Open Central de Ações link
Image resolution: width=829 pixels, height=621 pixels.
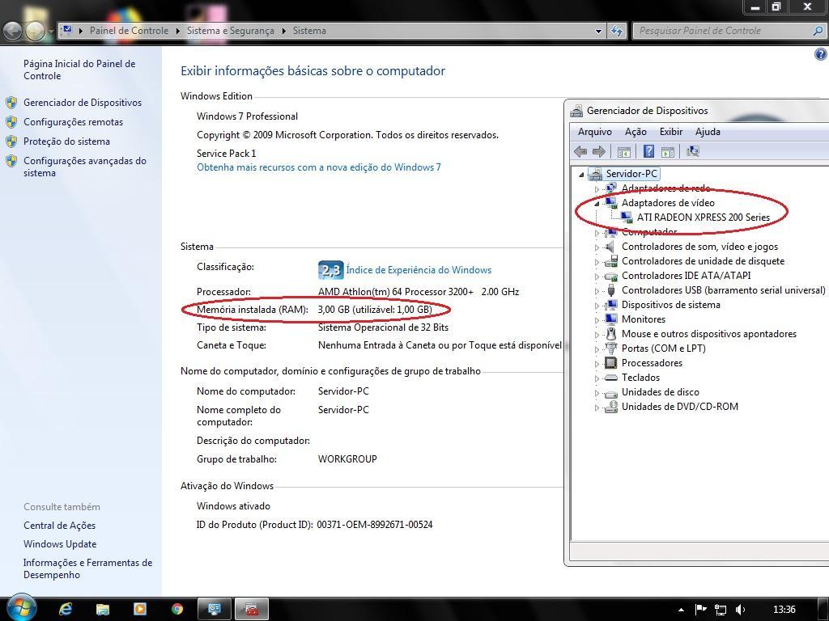click(59, 526)
